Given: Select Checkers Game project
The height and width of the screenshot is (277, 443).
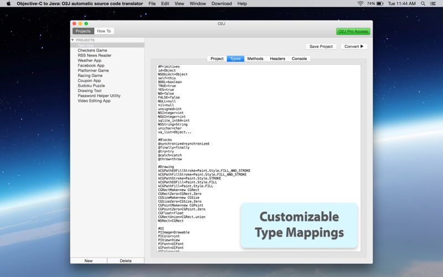Looking at the screenshot, I should [x=107, y=50].
